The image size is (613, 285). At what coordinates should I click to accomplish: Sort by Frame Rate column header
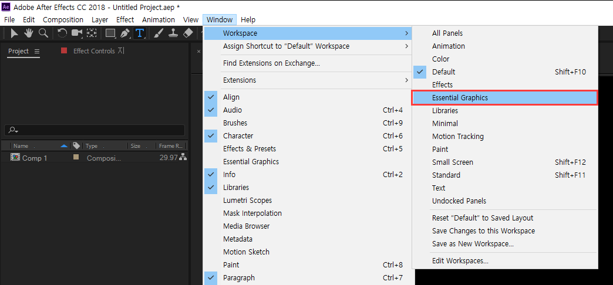171,146
